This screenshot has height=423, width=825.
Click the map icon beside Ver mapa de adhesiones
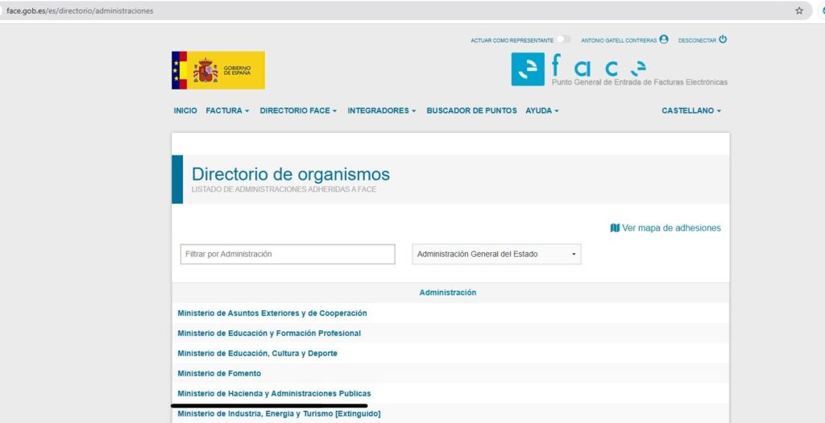[615, 228]
